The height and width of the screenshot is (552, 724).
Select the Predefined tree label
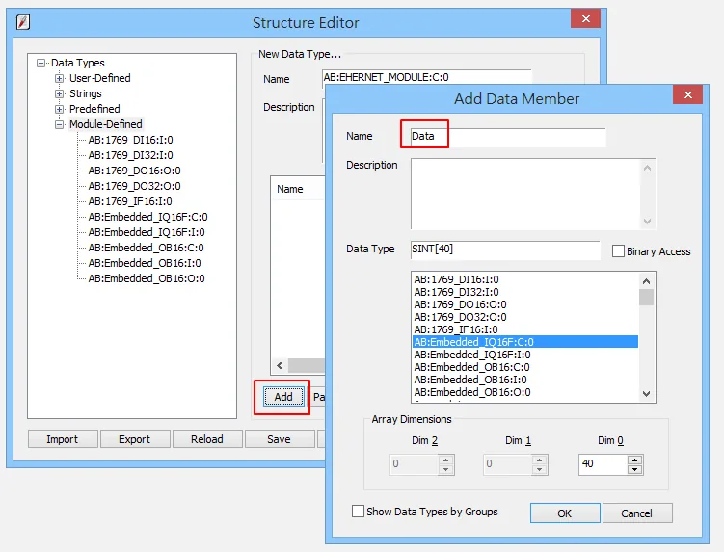[x=94, y=109]
